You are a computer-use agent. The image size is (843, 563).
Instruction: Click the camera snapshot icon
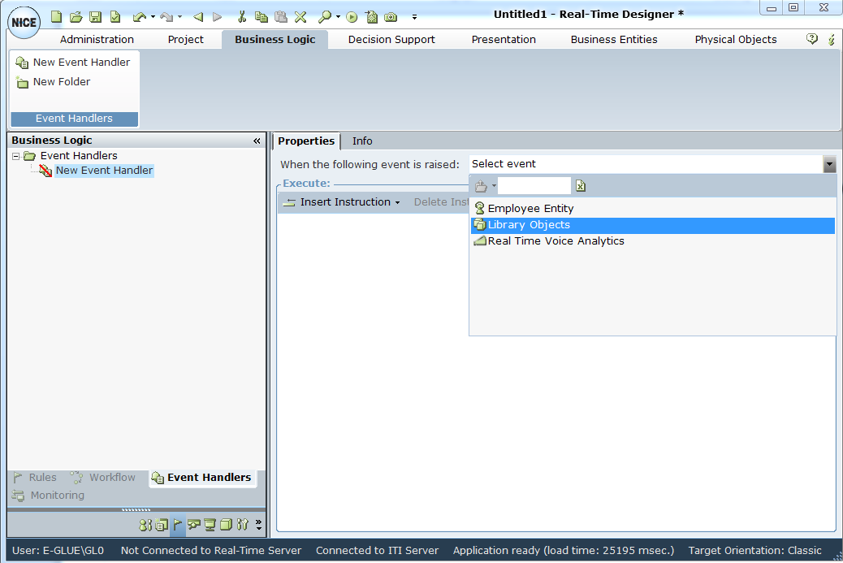pos(391,16)
